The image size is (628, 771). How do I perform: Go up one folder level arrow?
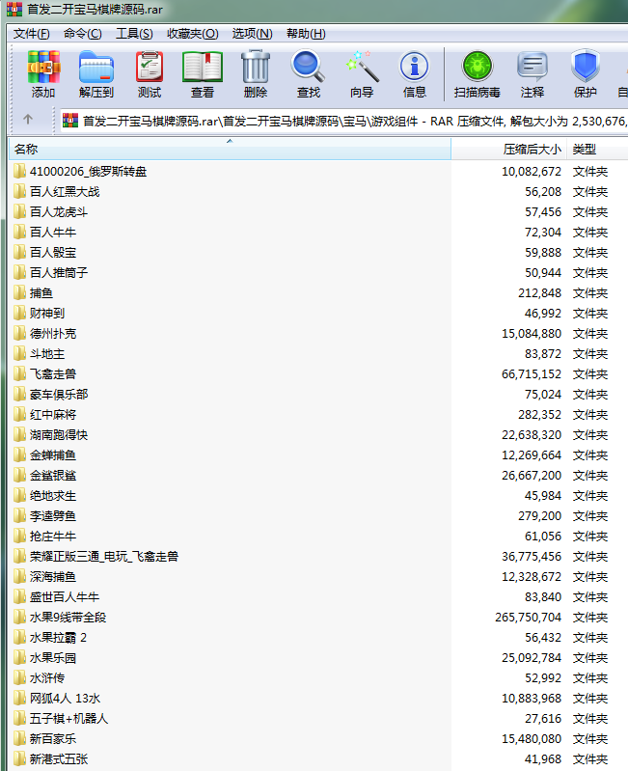28,120
